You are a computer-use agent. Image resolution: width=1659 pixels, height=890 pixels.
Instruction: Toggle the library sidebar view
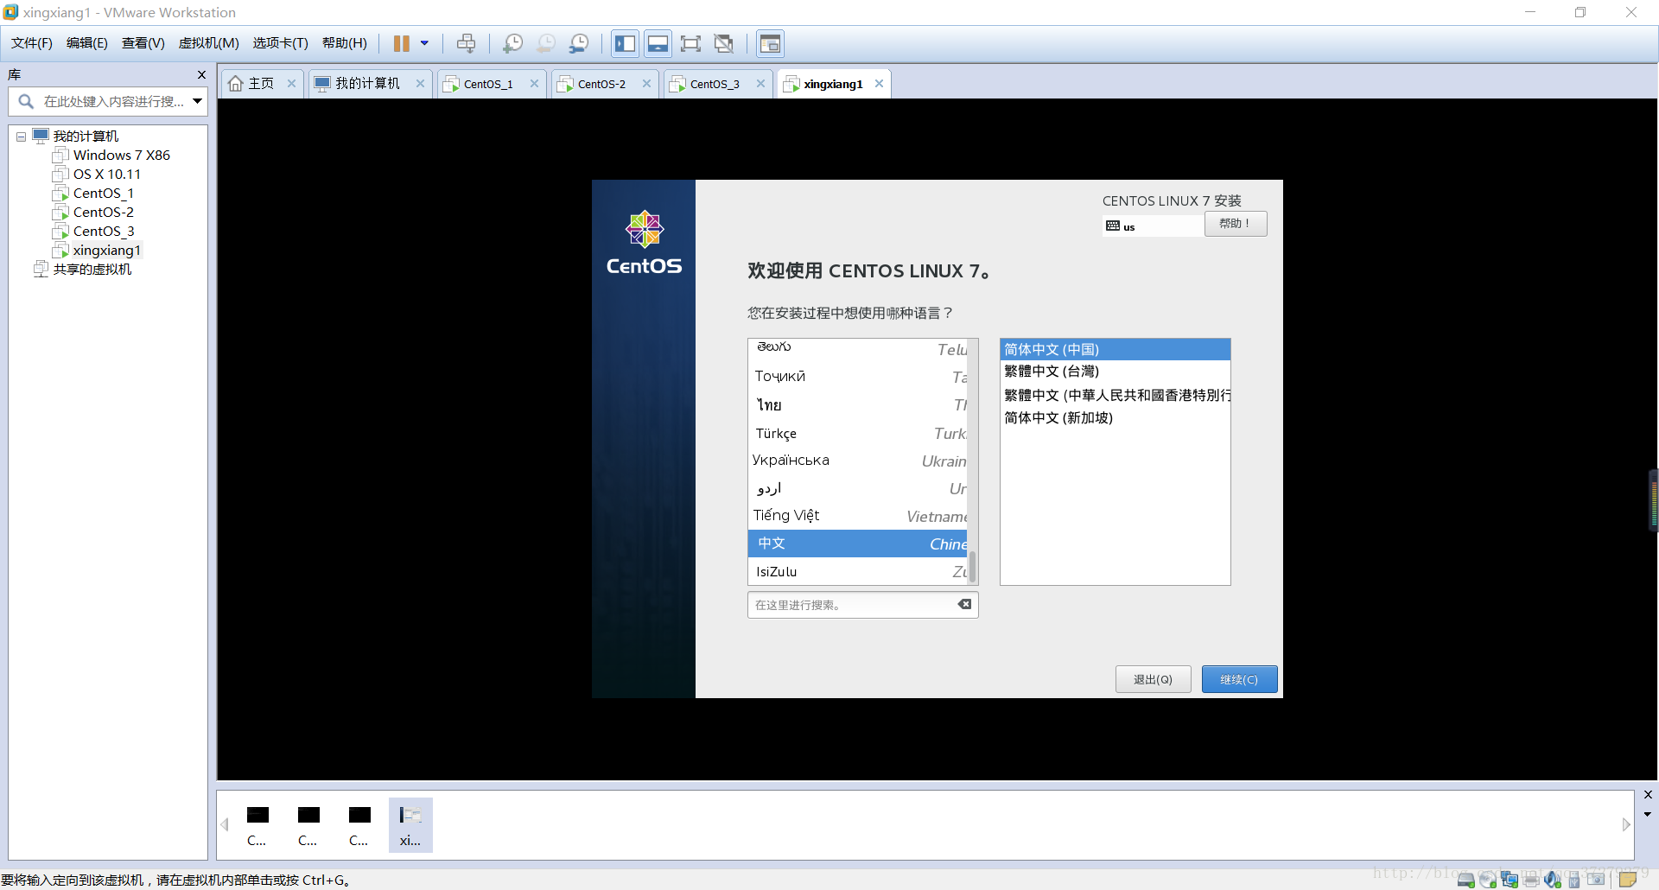[x=626, y=43]
